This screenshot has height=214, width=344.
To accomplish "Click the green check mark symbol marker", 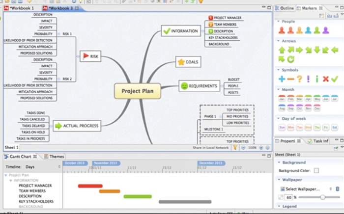I will 335,79.
